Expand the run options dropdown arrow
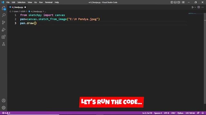The width and height of the screenshot is (206, 115). (195, 7)
